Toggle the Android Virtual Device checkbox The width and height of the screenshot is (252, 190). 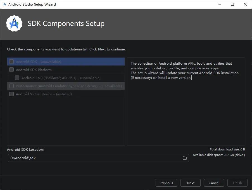pyautogui.click(x=11, y=94)
